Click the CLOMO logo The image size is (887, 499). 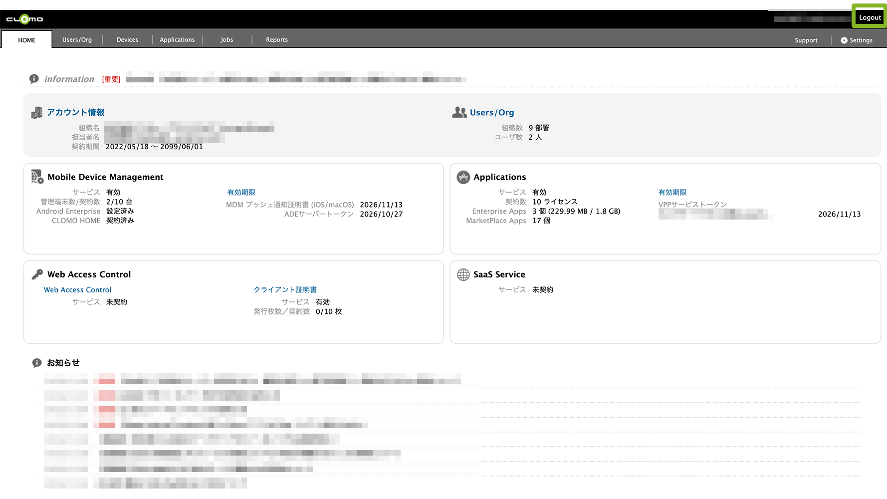24,19
